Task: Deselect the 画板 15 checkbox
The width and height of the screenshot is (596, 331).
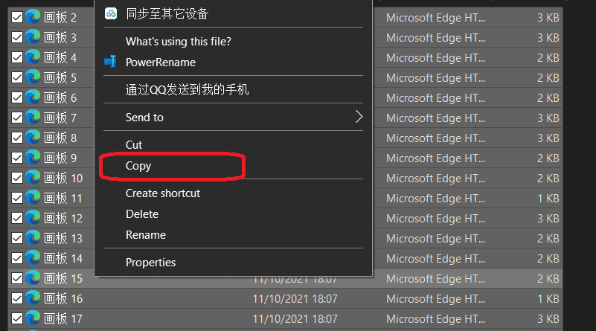Action: point(17,278)
